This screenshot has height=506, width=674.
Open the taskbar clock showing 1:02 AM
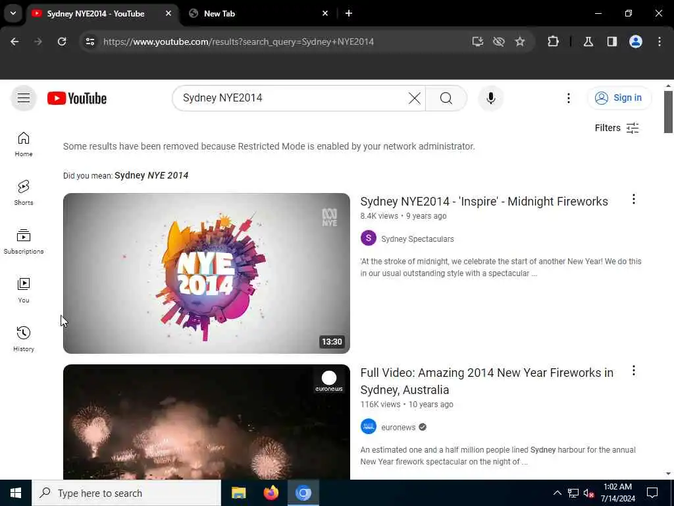[617, 493]
